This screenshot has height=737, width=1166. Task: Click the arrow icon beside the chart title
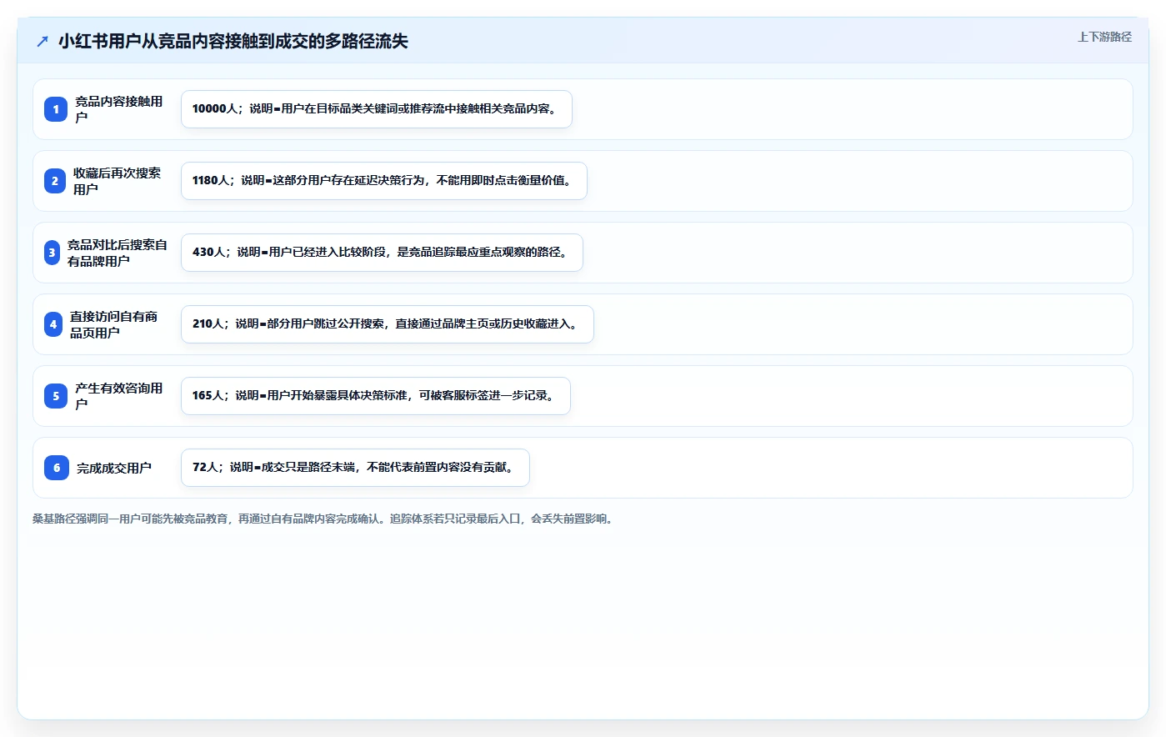(x=43, y=41)
